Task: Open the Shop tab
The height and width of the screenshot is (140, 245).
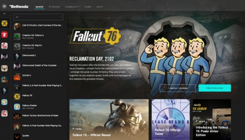Action: 100,7
